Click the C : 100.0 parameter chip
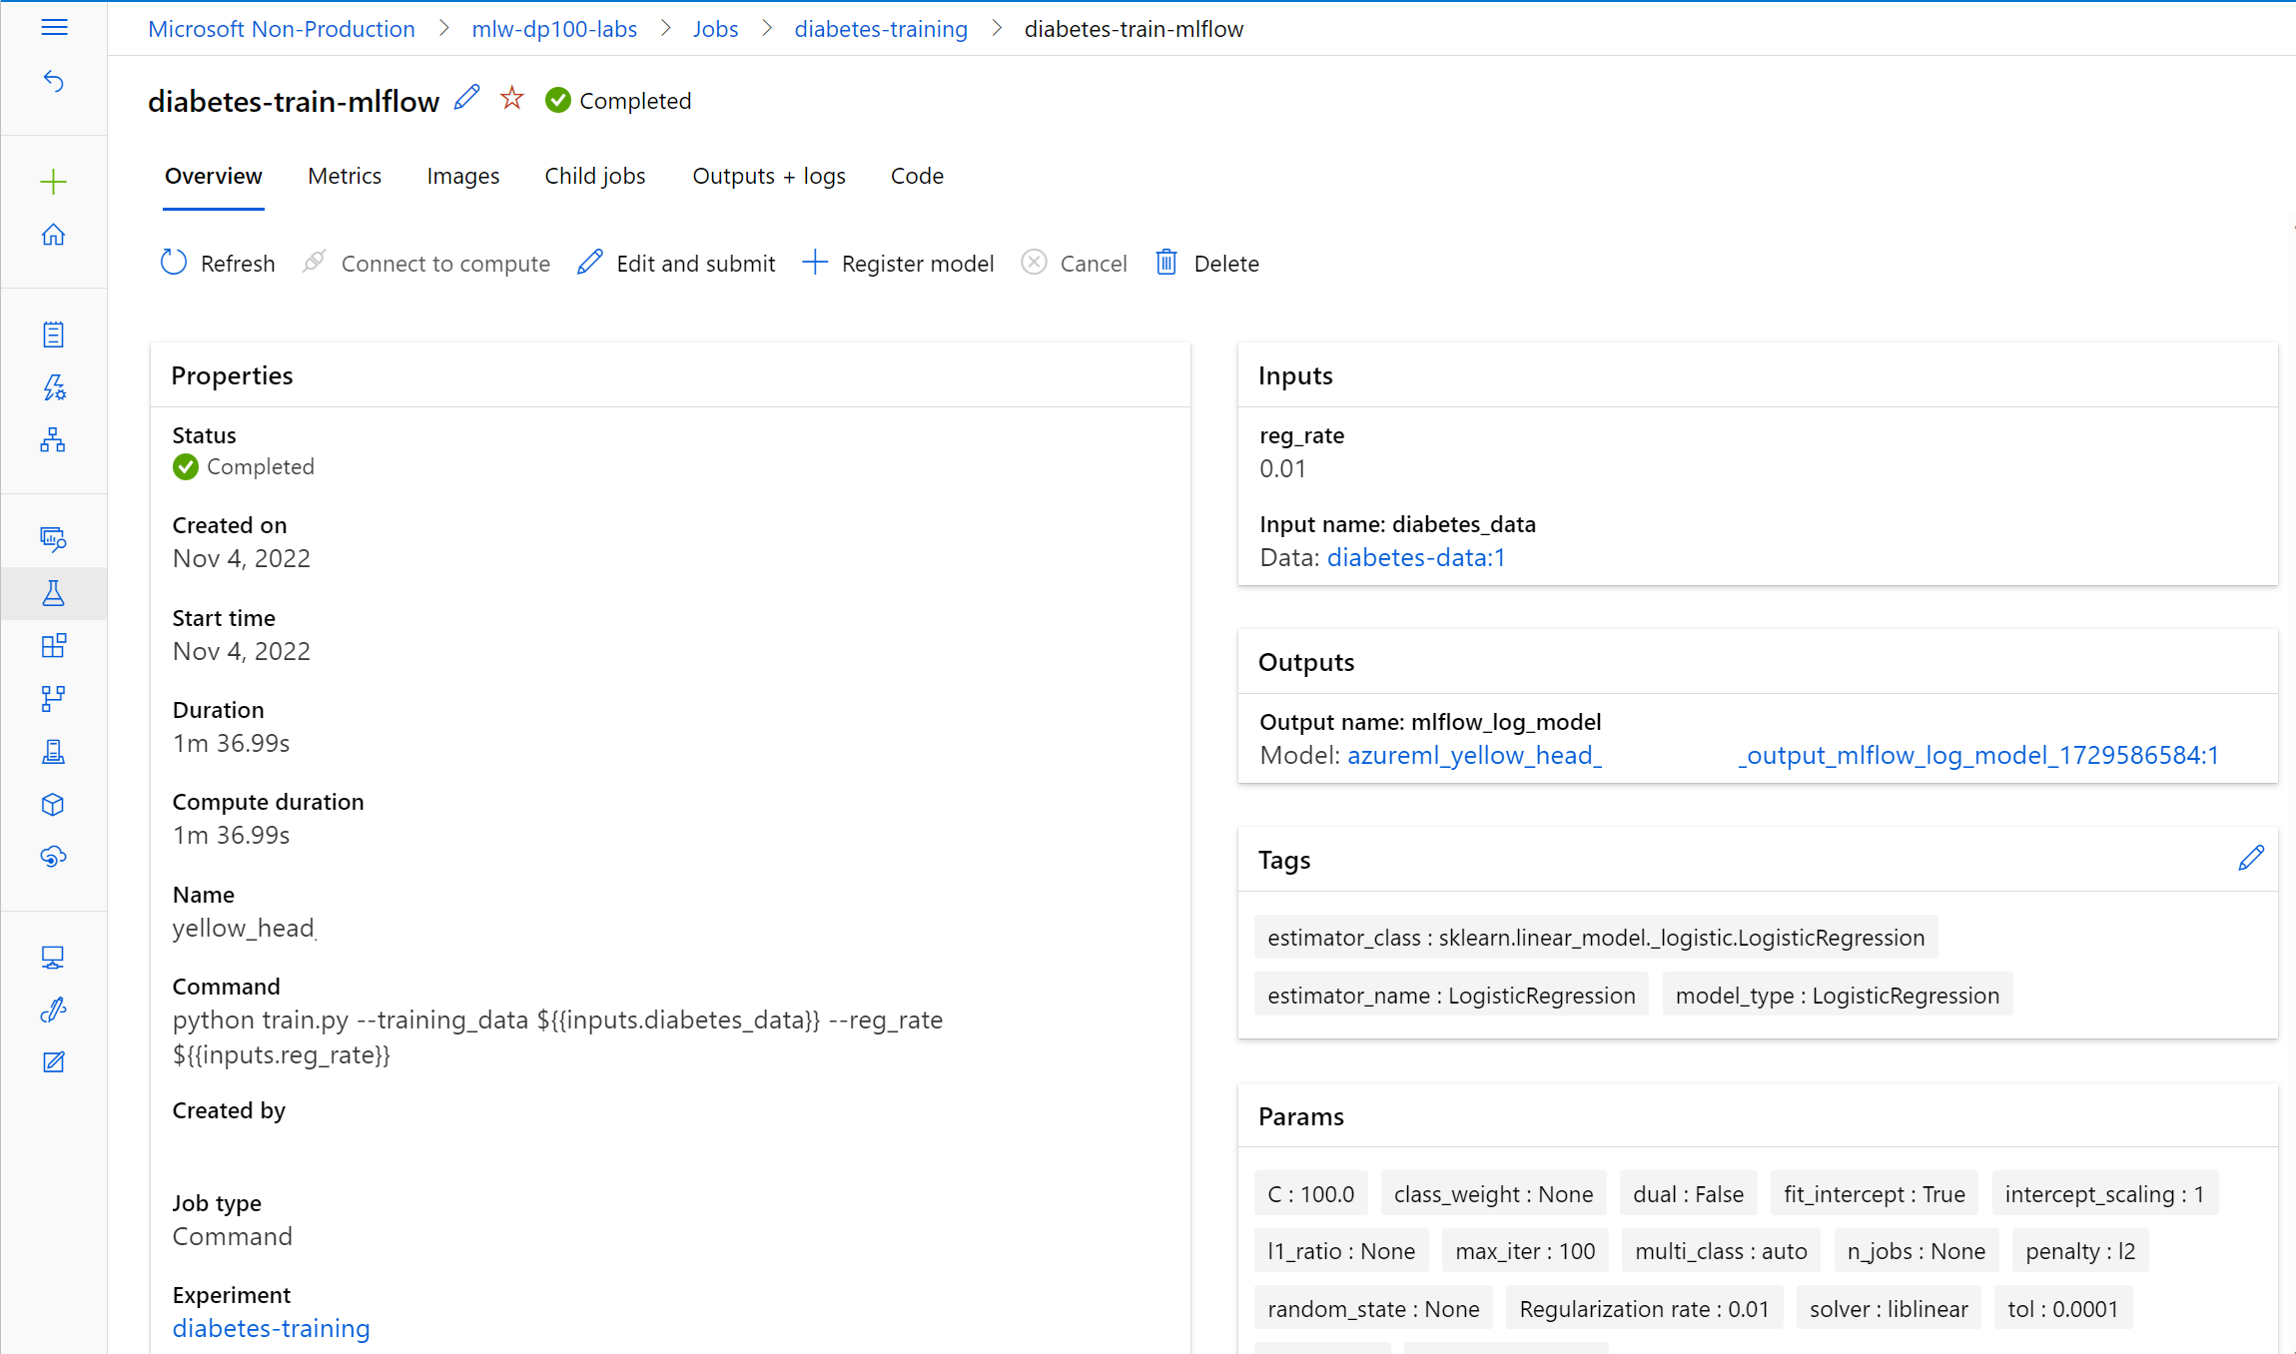The height and width of the screenshot is (1354, 2296). tap(1308, 1193)
